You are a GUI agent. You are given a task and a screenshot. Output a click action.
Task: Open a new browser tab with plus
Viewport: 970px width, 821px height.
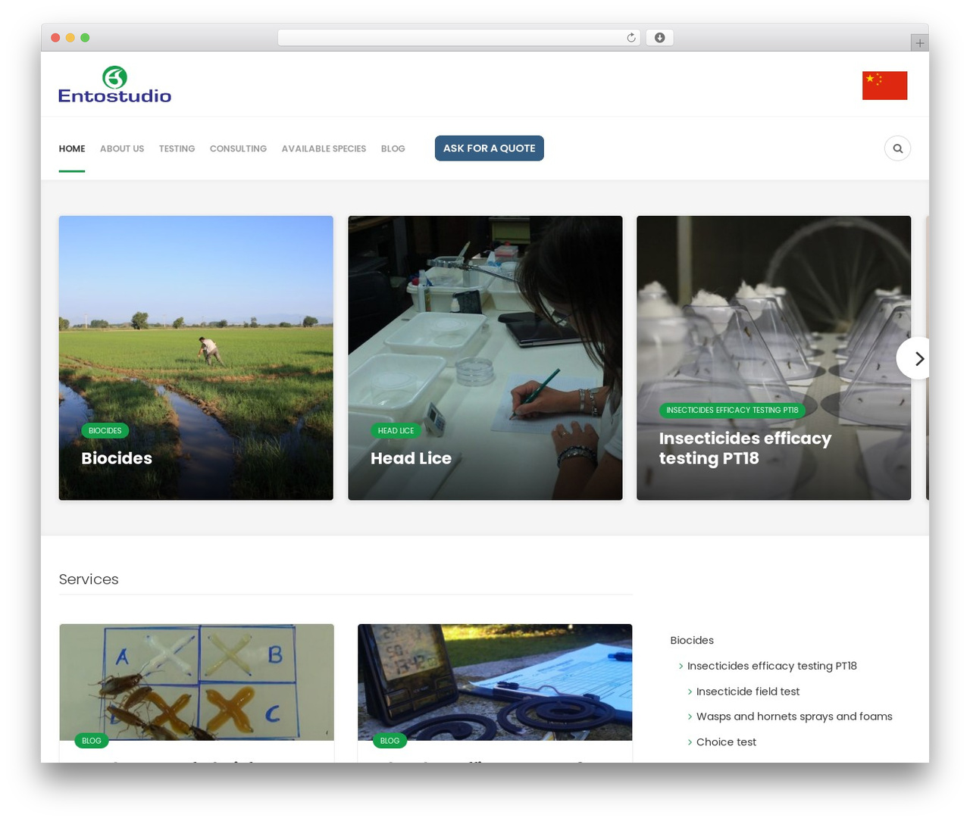coord(919,43)
